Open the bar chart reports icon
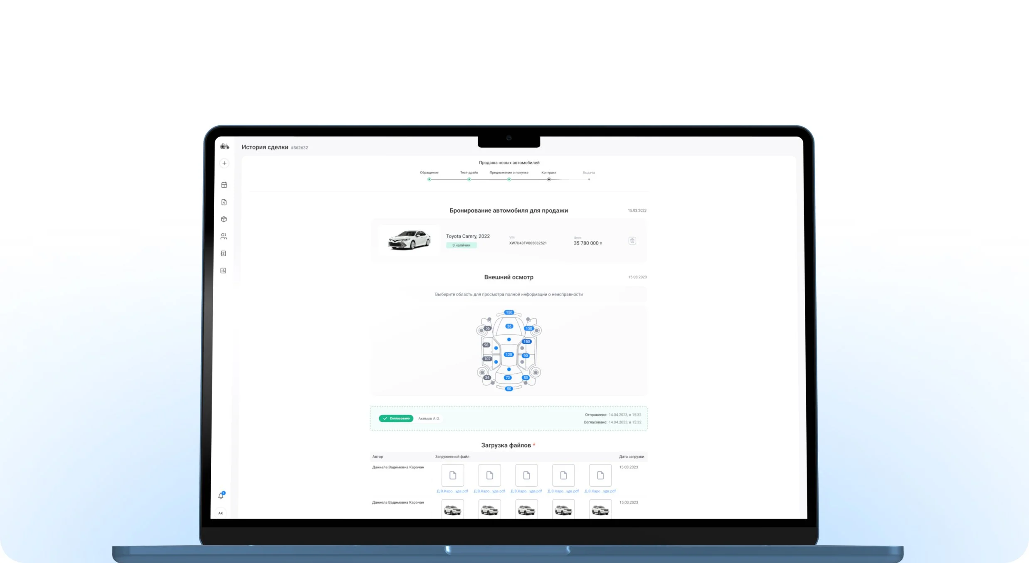Screen dimensions: 1029x563 pos(223,271)
